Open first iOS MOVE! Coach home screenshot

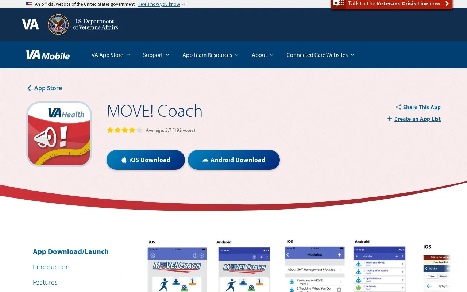pyautogui.click(x=177, y=265)
